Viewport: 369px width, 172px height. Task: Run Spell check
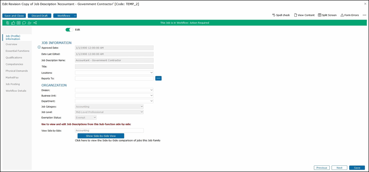pos(281,15)
